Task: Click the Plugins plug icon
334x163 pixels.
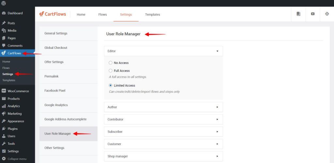Action: 4,129
